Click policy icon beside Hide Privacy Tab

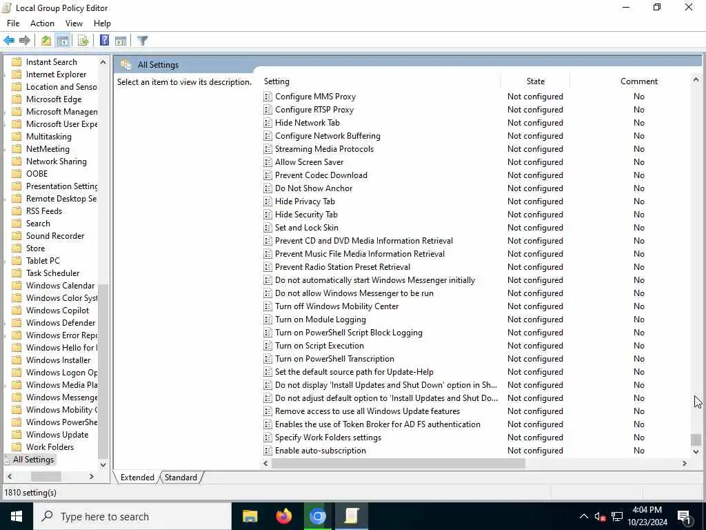[x=268, y=202]
